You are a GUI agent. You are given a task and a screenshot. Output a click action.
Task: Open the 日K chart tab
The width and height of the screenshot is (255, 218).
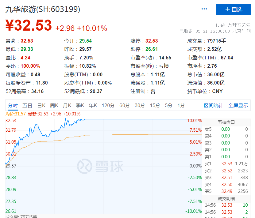tap(41, 106)
